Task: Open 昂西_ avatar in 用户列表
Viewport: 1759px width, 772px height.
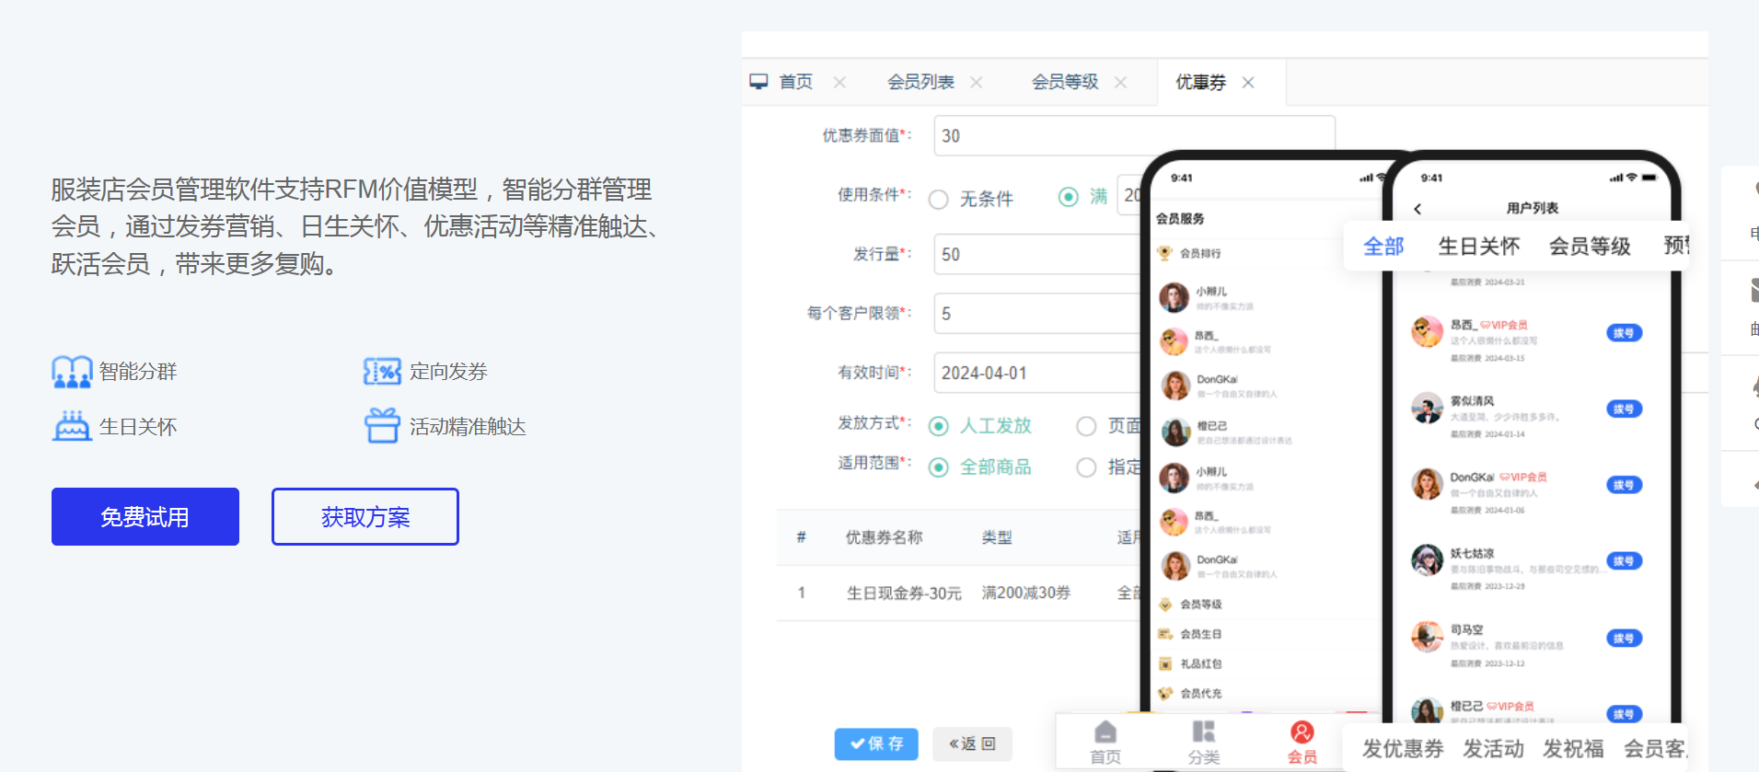Action: (1427, 331)
